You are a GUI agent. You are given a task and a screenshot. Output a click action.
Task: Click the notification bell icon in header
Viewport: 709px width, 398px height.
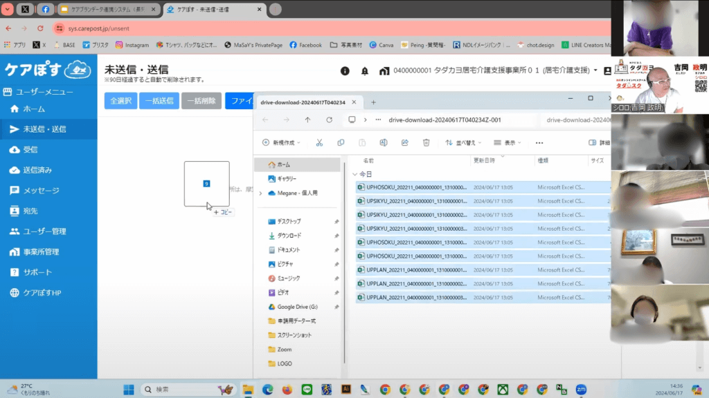(x=365, y=71)
